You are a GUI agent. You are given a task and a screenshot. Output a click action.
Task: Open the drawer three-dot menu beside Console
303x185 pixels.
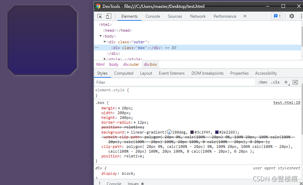pos(99,183)
